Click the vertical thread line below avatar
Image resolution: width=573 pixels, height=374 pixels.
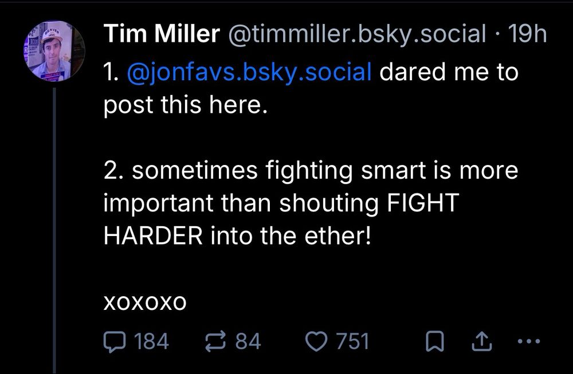click(x=55, y=229)
